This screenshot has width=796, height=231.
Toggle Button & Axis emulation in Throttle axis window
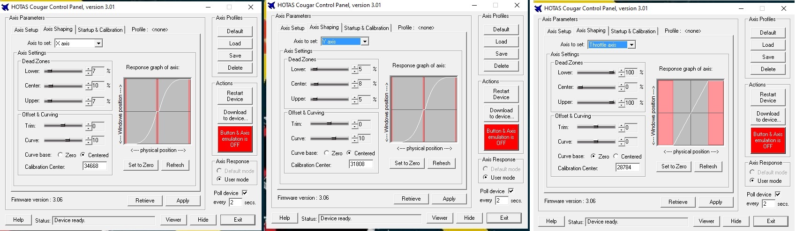pyautogui.click(x=768, y=140)
